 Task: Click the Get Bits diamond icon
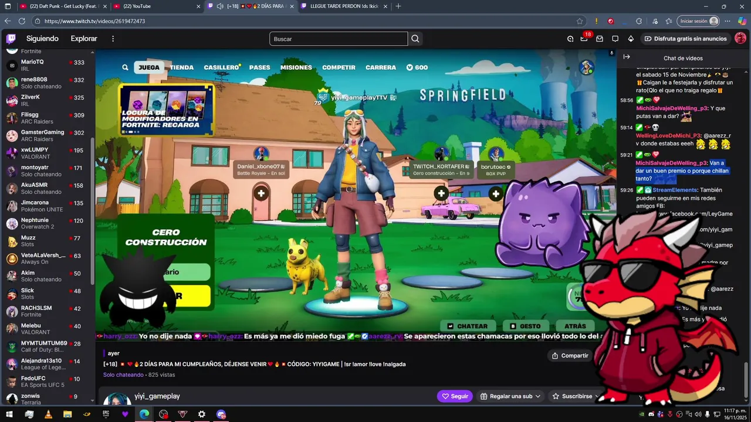pos(631,39)
